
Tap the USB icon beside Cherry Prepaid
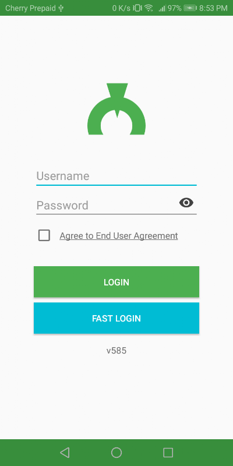[61, 8]
